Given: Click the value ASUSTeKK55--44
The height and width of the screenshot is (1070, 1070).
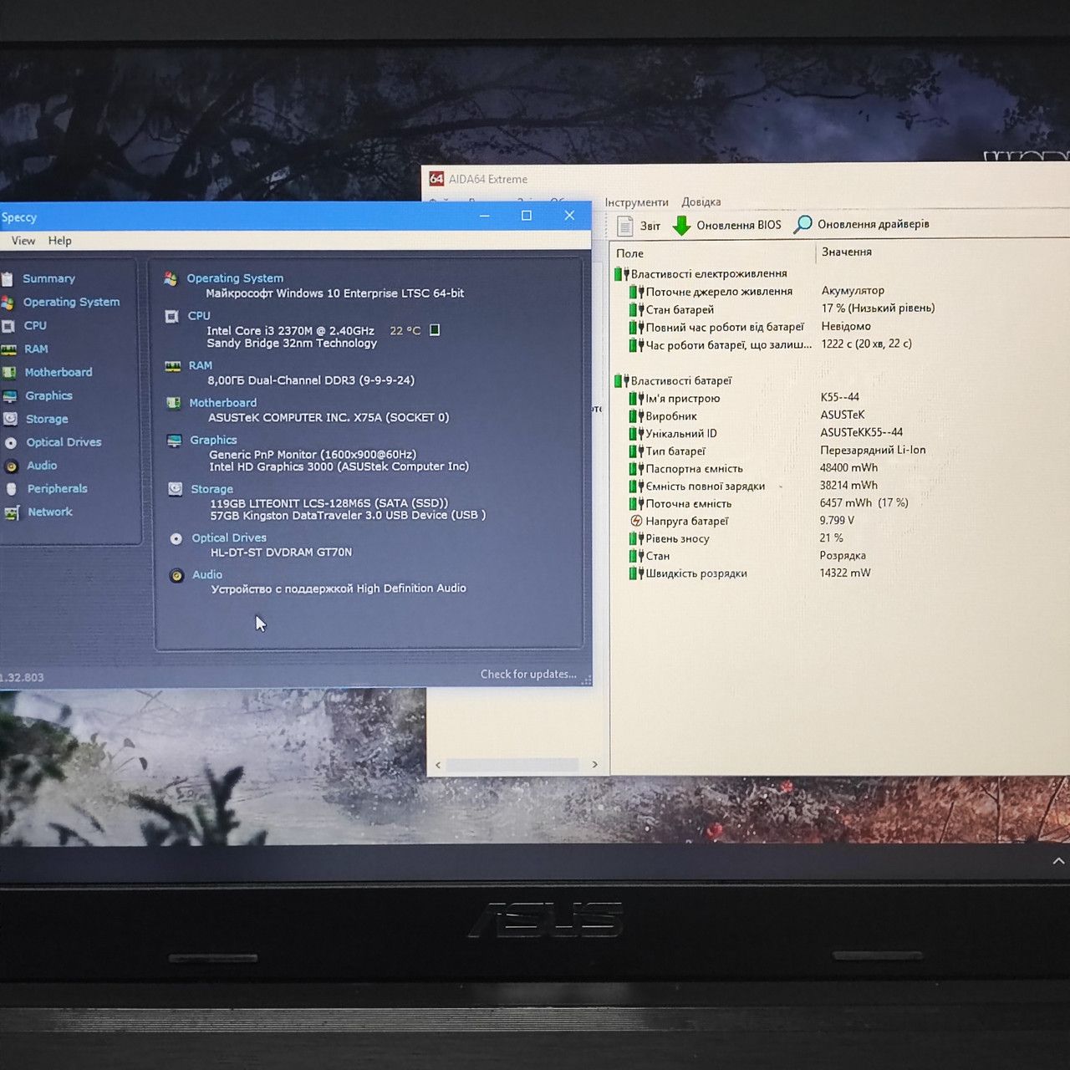Looking at the screenshot, I should (861, 432).
